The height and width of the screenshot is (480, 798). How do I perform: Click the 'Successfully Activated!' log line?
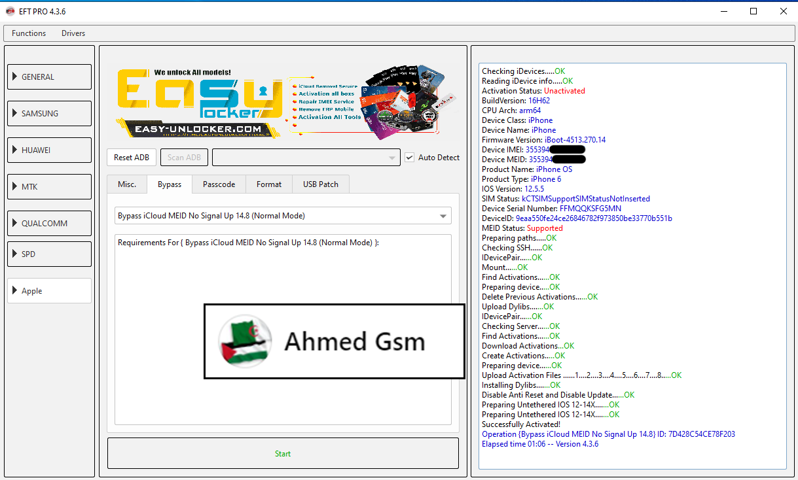521,424
